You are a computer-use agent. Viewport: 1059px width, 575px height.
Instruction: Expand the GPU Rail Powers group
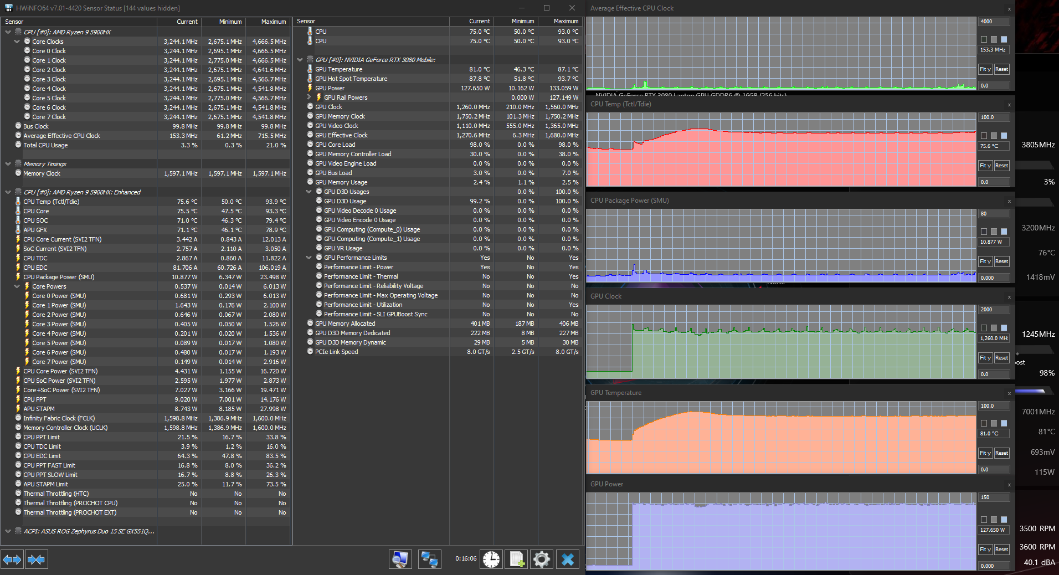point(309,97)
